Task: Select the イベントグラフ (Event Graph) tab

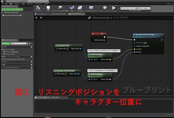Action: (x=77, y=14)
